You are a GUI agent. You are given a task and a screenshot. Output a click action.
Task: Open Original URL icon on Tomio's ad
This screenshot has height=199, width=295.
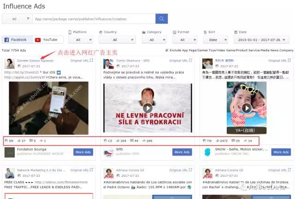[x=190, y=60]
